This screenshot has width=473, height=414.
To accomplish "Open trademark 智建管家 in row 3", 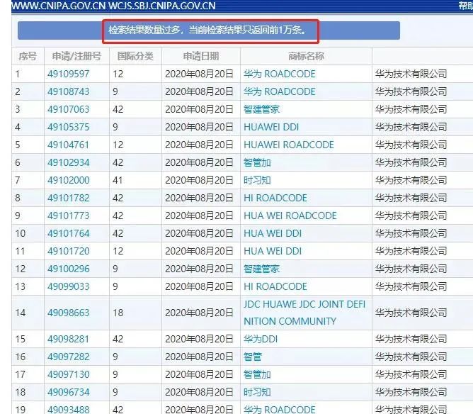I will point(261,109).
